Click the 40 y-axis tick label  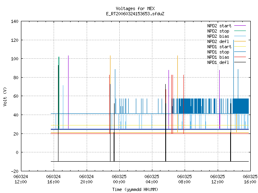[x=16, y=115]
